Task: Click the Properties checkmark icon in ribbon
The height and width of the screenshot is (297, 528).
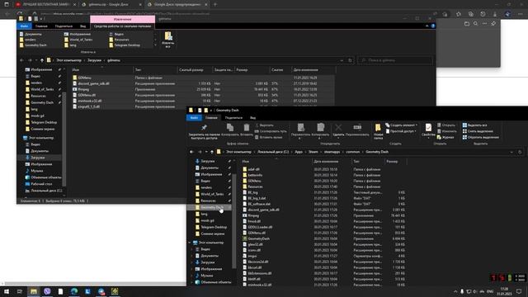Action: [428, 128]
